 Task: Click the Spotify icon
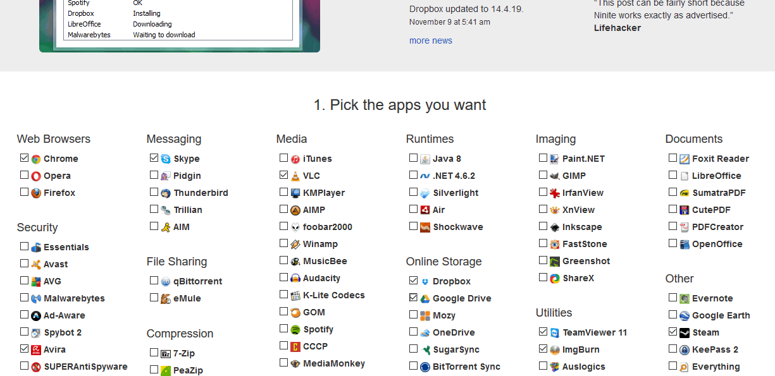(x=295, y=330)
